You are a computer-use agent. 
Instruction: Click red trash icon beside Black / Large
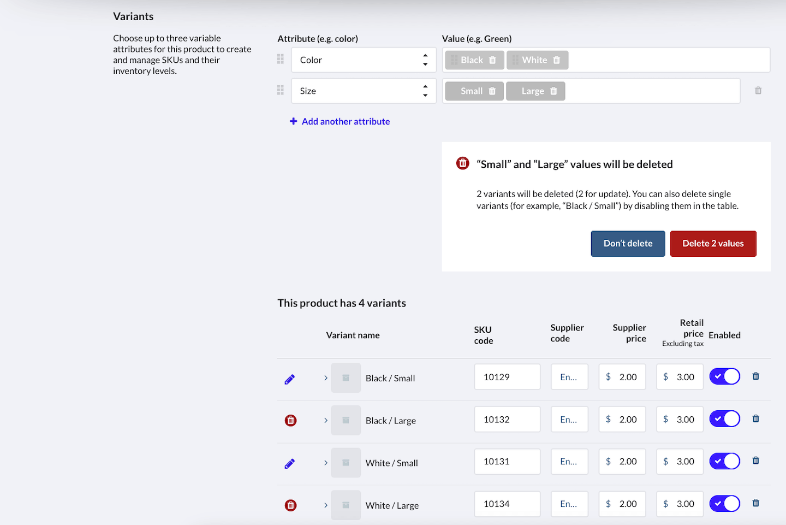coord(291,421)
